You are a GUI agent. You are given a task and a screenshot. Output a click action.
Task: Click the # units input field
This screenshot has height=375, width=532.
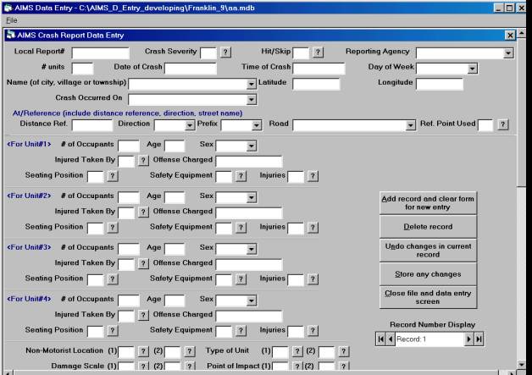point(82,69)
